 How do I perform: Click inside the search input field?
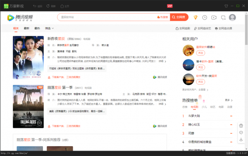click(107, 17)
